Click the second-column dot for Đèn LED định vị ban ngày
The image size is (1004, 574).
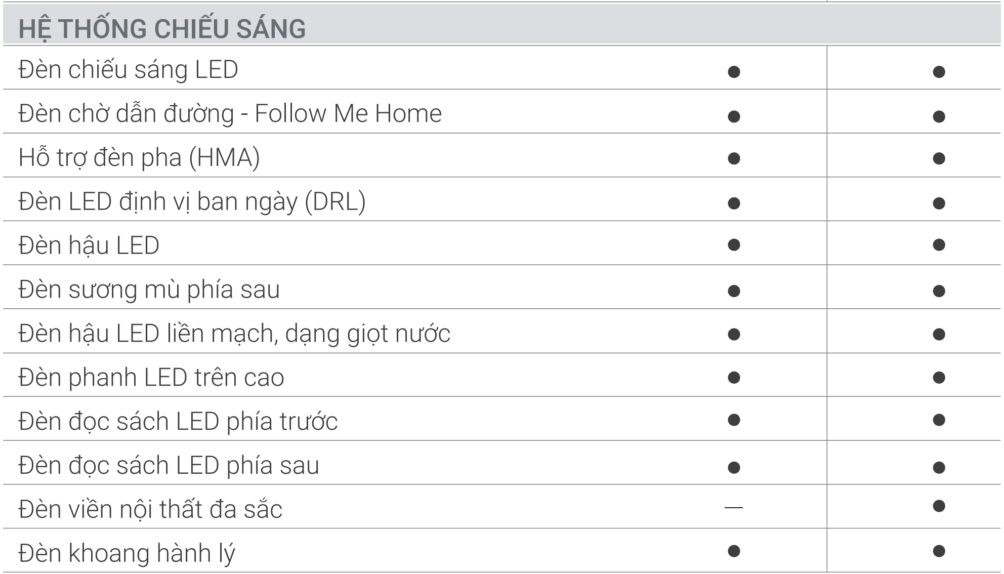tap(939, 203)
